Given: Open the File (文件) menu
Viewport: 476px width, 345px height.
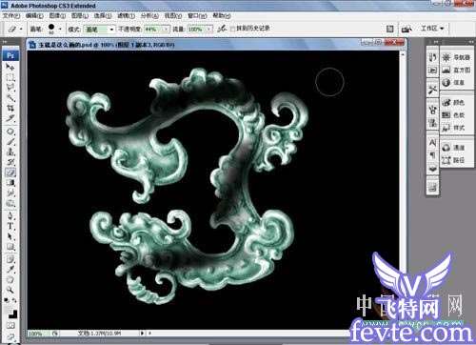Looking at the screenshot, I should (11, 15).
